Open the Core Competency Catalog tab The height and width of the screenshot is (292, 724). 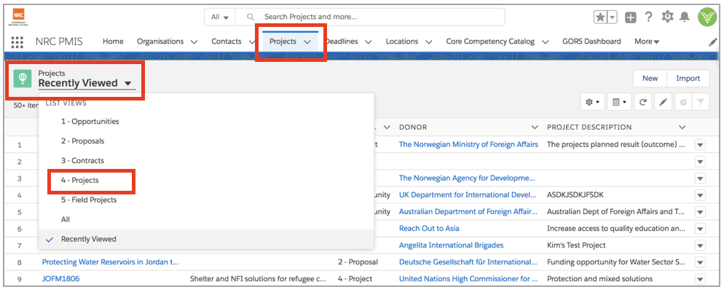(x=490, y=42)
